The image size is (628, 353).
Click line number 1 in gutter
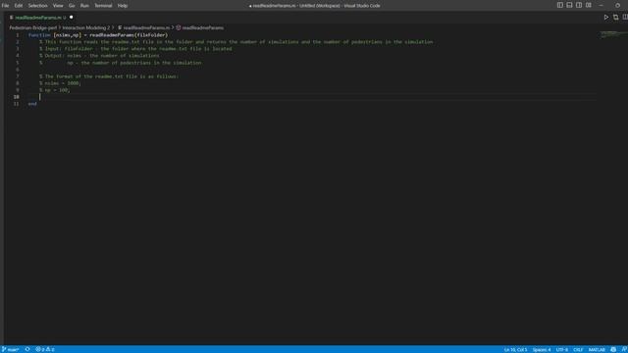(x=18, y=35)
